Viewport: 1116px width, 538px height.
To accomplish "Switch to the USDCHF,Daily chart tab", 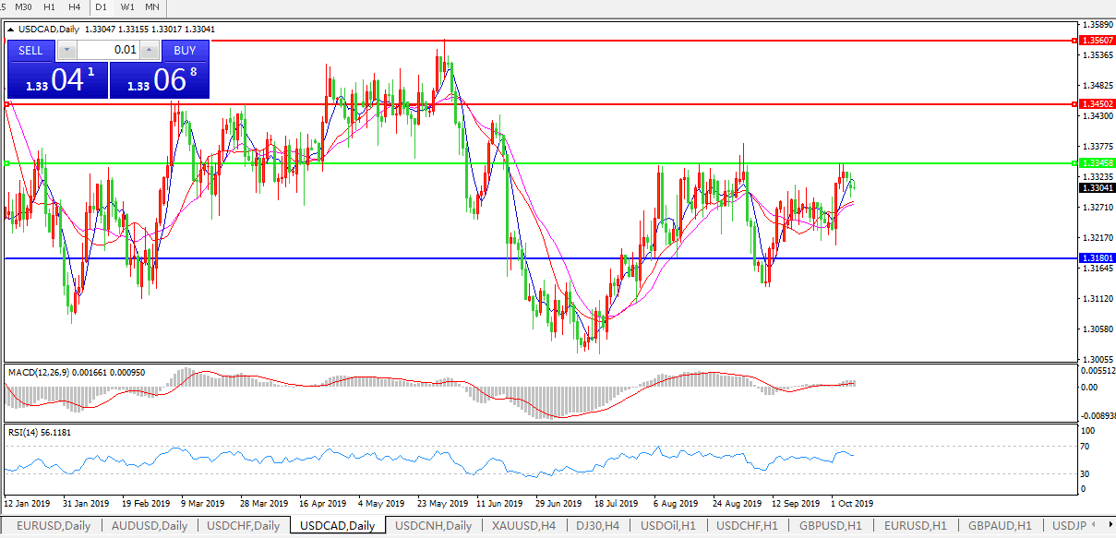I will pos(243,526).
